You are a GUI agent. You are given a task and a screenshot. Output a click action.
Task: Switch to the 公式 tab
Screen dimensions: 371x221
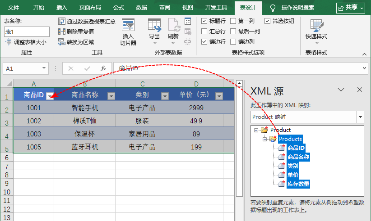(x=119, y=8)
